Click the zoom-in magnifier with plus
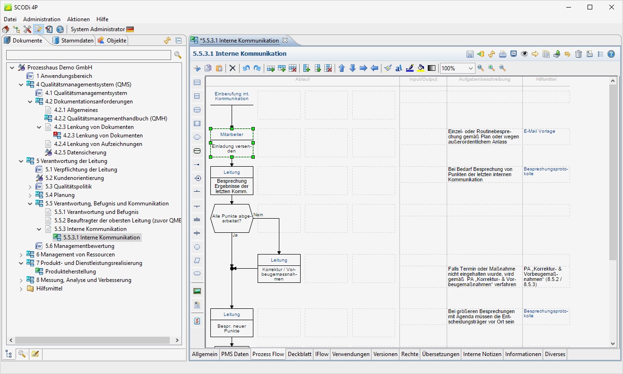The image size is (623, 374). pos(492,68)
